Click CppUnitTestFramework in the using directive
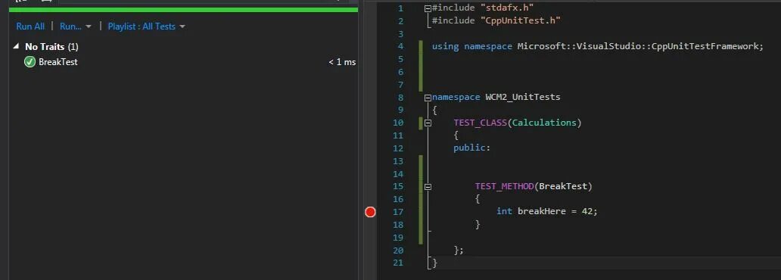This screenshot has height=280, width=781. [x=705, y=46]
